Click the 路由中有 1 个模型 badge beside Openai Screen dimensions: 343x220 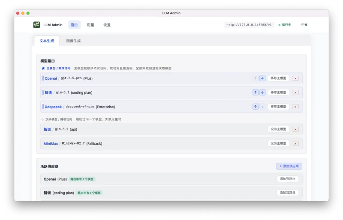point(82,179)
